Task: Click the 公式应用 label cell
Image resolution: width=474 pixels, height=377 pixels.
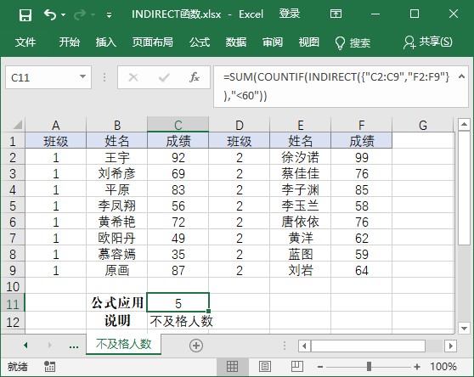Action: pyautogui.click(x=116, y=302)
